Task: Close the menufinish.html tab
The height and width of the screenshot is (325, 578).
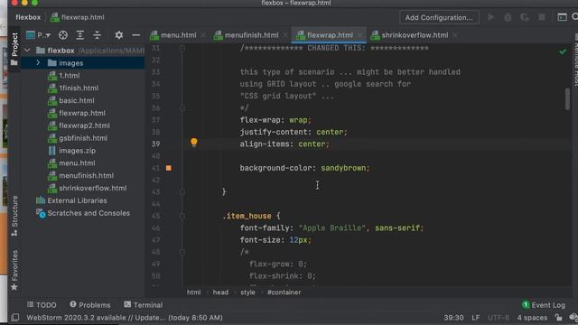Action: pos(285,35)
